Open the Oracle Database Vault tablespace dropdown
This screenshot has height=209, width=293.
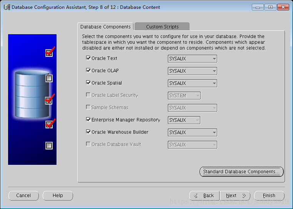[193, 145]
